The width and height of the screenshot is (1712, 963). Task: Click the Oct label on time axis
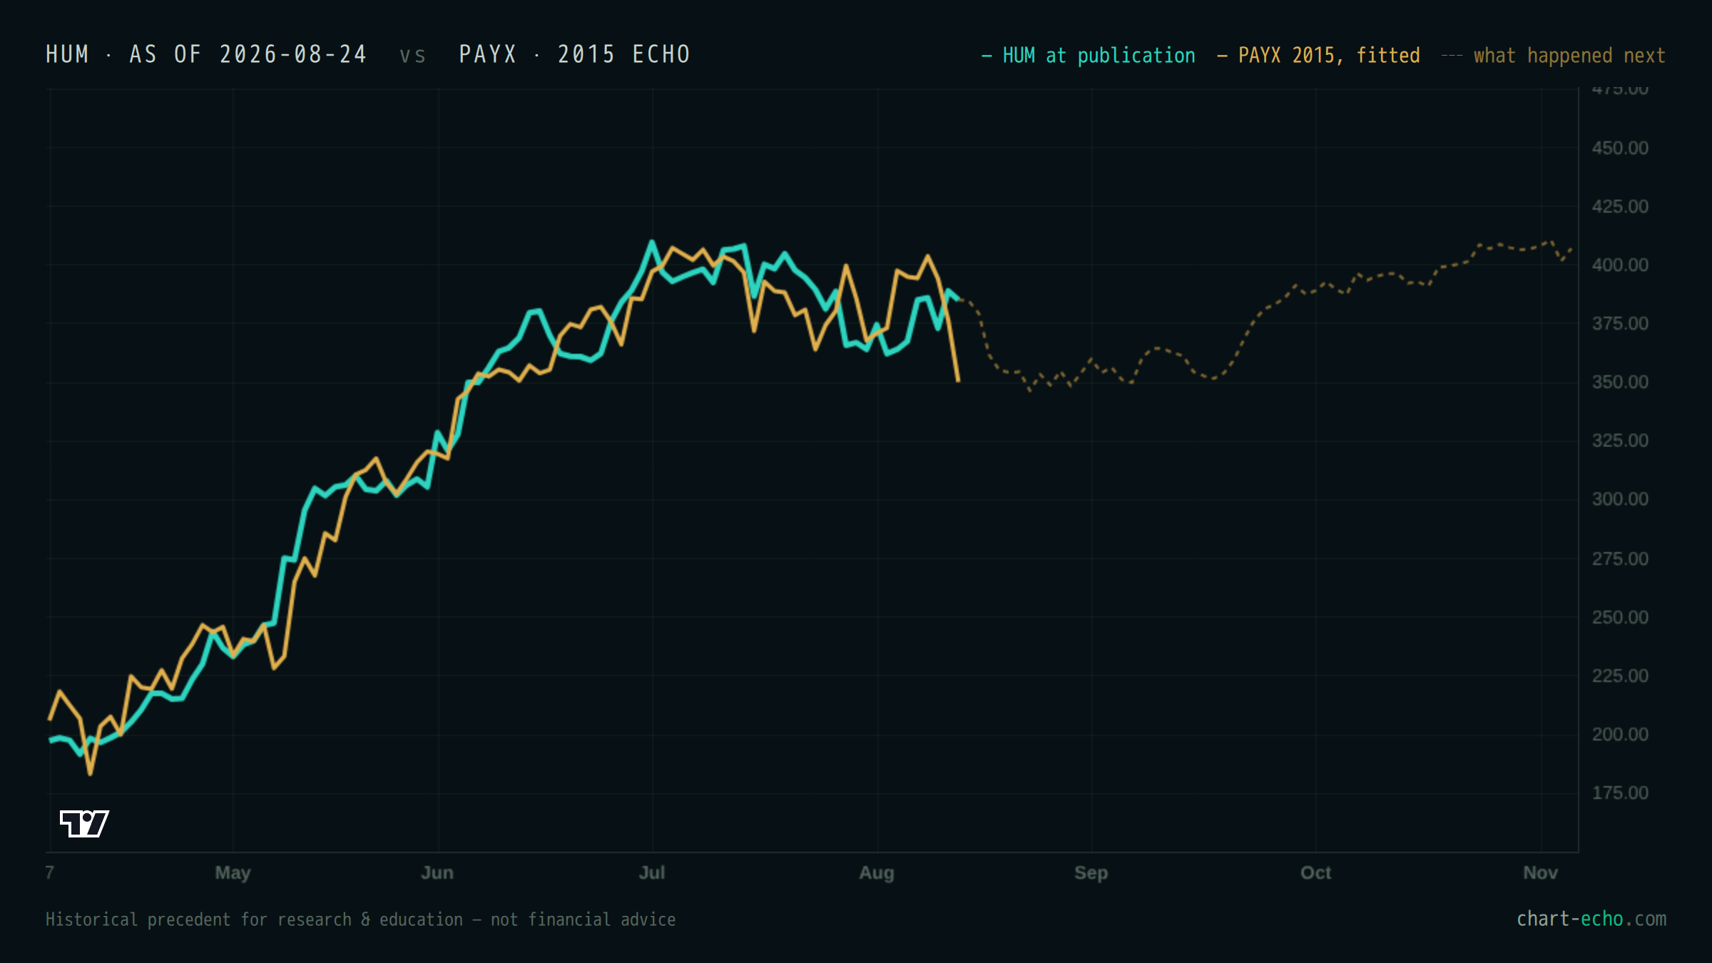(1316, 872)
